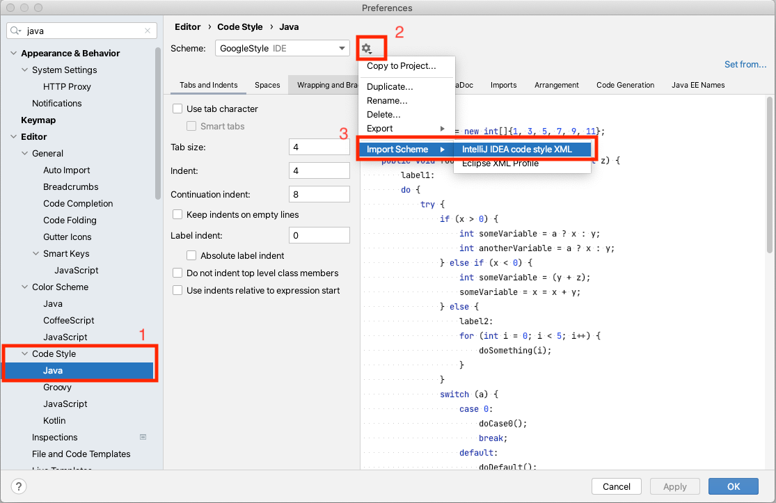This screenshot has width=776, height=503.
Task: Switch to the Arrangement tab
Action: pos(556,85)
